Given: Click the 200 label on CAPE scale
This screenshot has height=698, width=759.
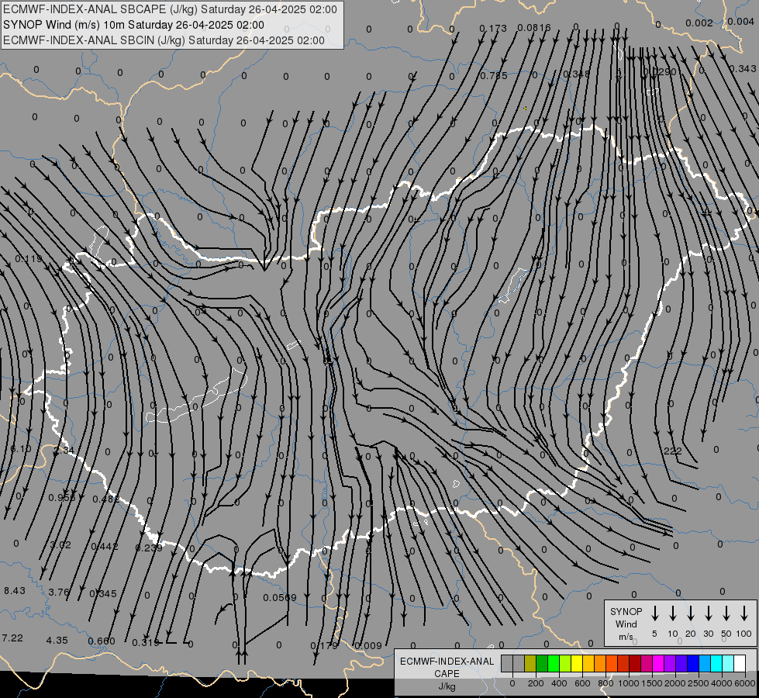Looking at the screenshot, I should click(536, 683).
